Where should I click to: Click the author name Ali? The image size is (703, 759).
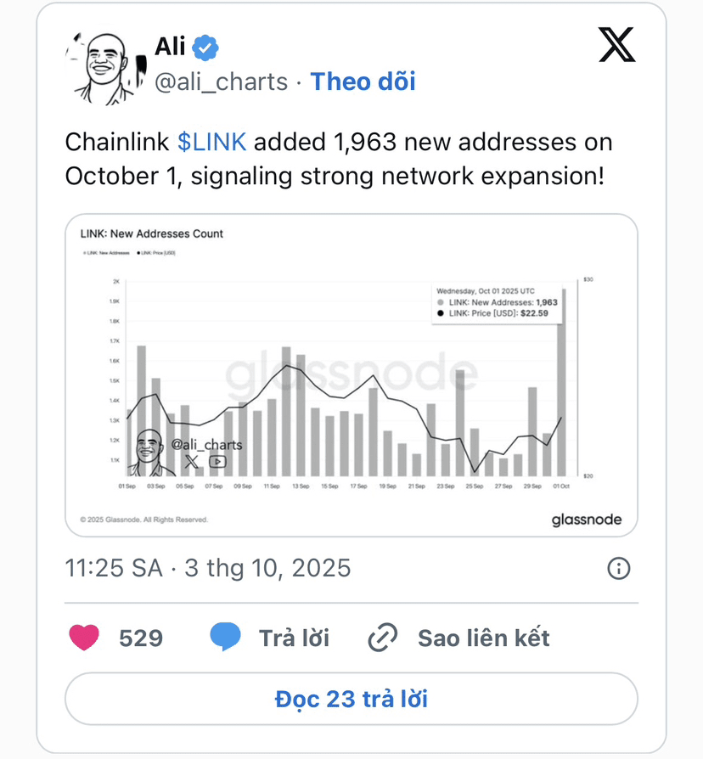(x=170, y=47)
